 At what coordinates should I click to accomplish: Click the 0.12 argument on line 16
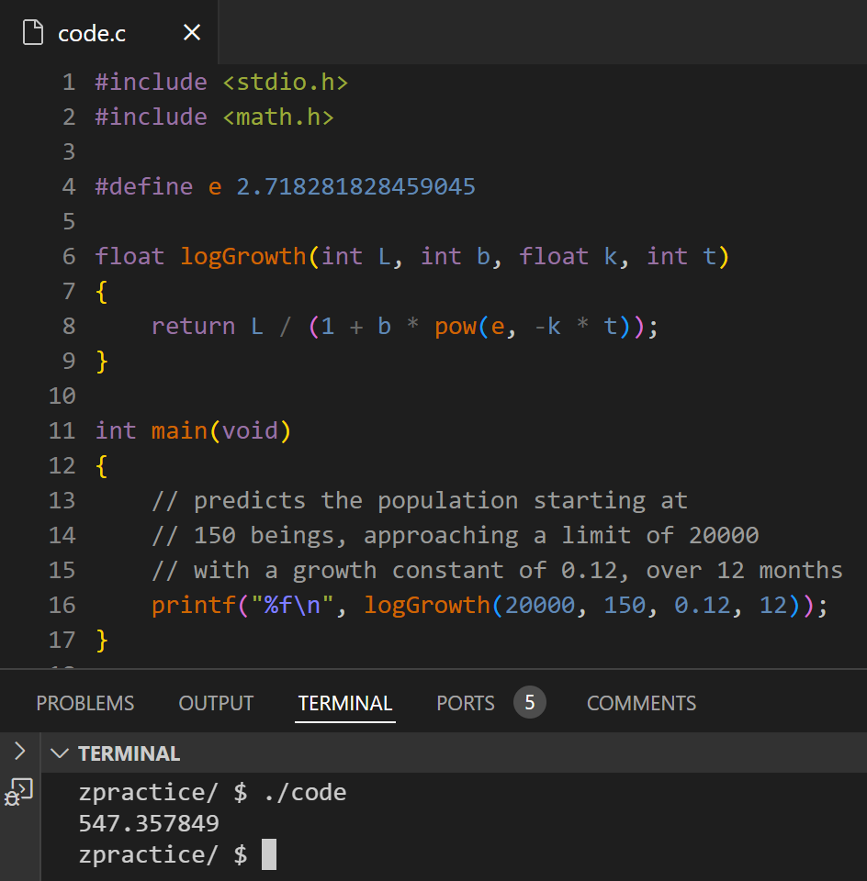(x=702, y=605)
